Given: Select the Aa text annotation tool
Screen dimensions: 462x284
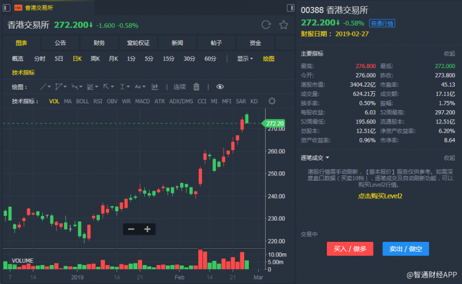Looking at the screenshot, I should pos(137,87).
